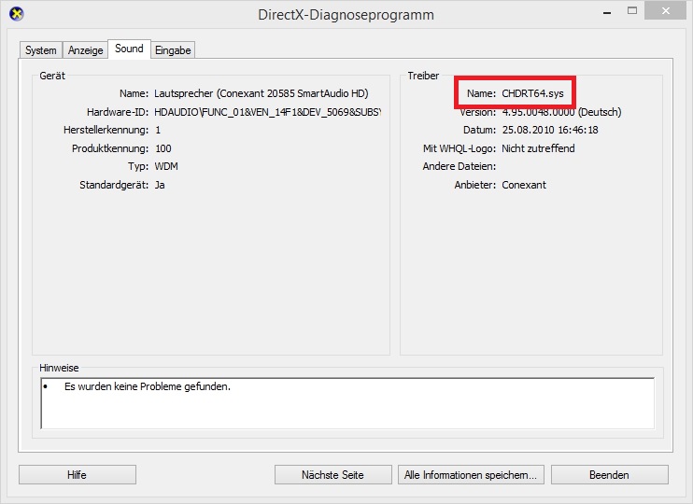Image resolution: width=693 pixels, height=504 pixels.
Task: Click the DirectX icon in title bar
Action: (x=16, y=14)
